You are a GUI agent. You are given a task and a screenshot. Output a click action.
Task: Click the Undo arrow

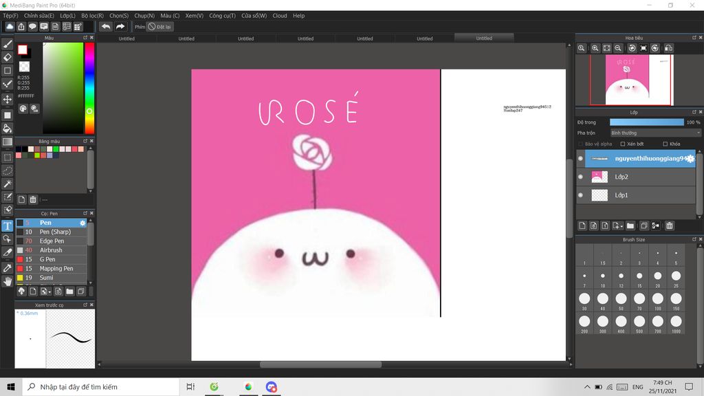[106, 27]
